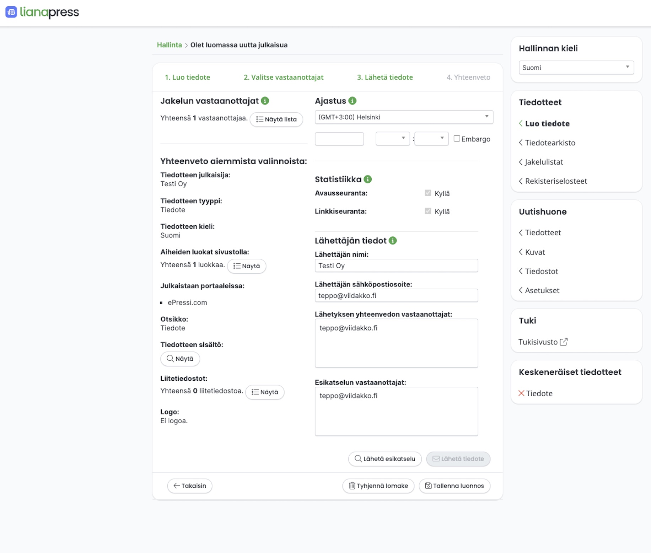This screenshot has height=553, width=651.
Task: Open the Hallinnan kieli Suomi dropdown
Action: [576, 68]
